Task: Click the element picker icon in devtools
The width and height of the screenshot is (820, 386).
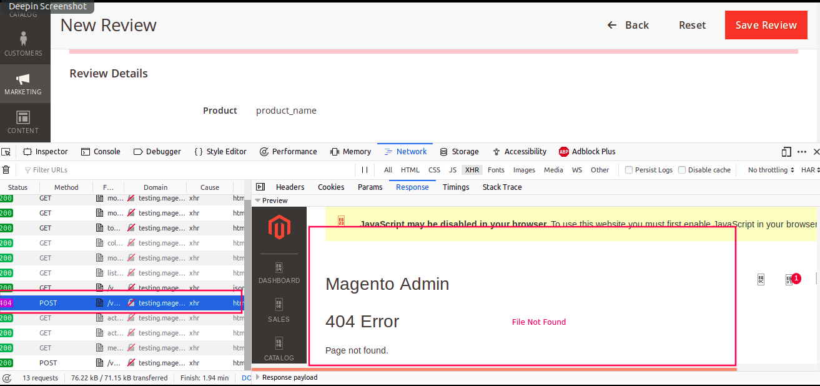Action: (x=6, y=152)
